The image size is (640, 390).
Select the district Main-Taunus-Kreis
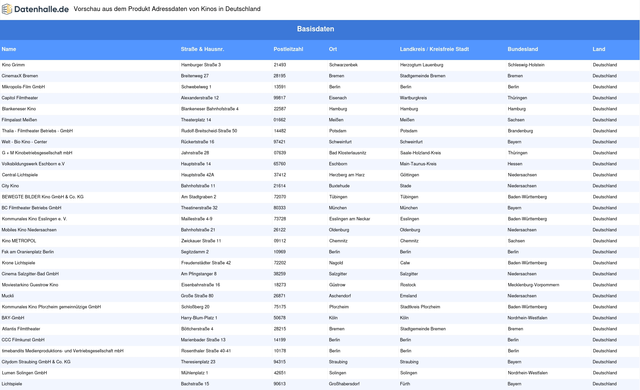(x=418, y=164)
